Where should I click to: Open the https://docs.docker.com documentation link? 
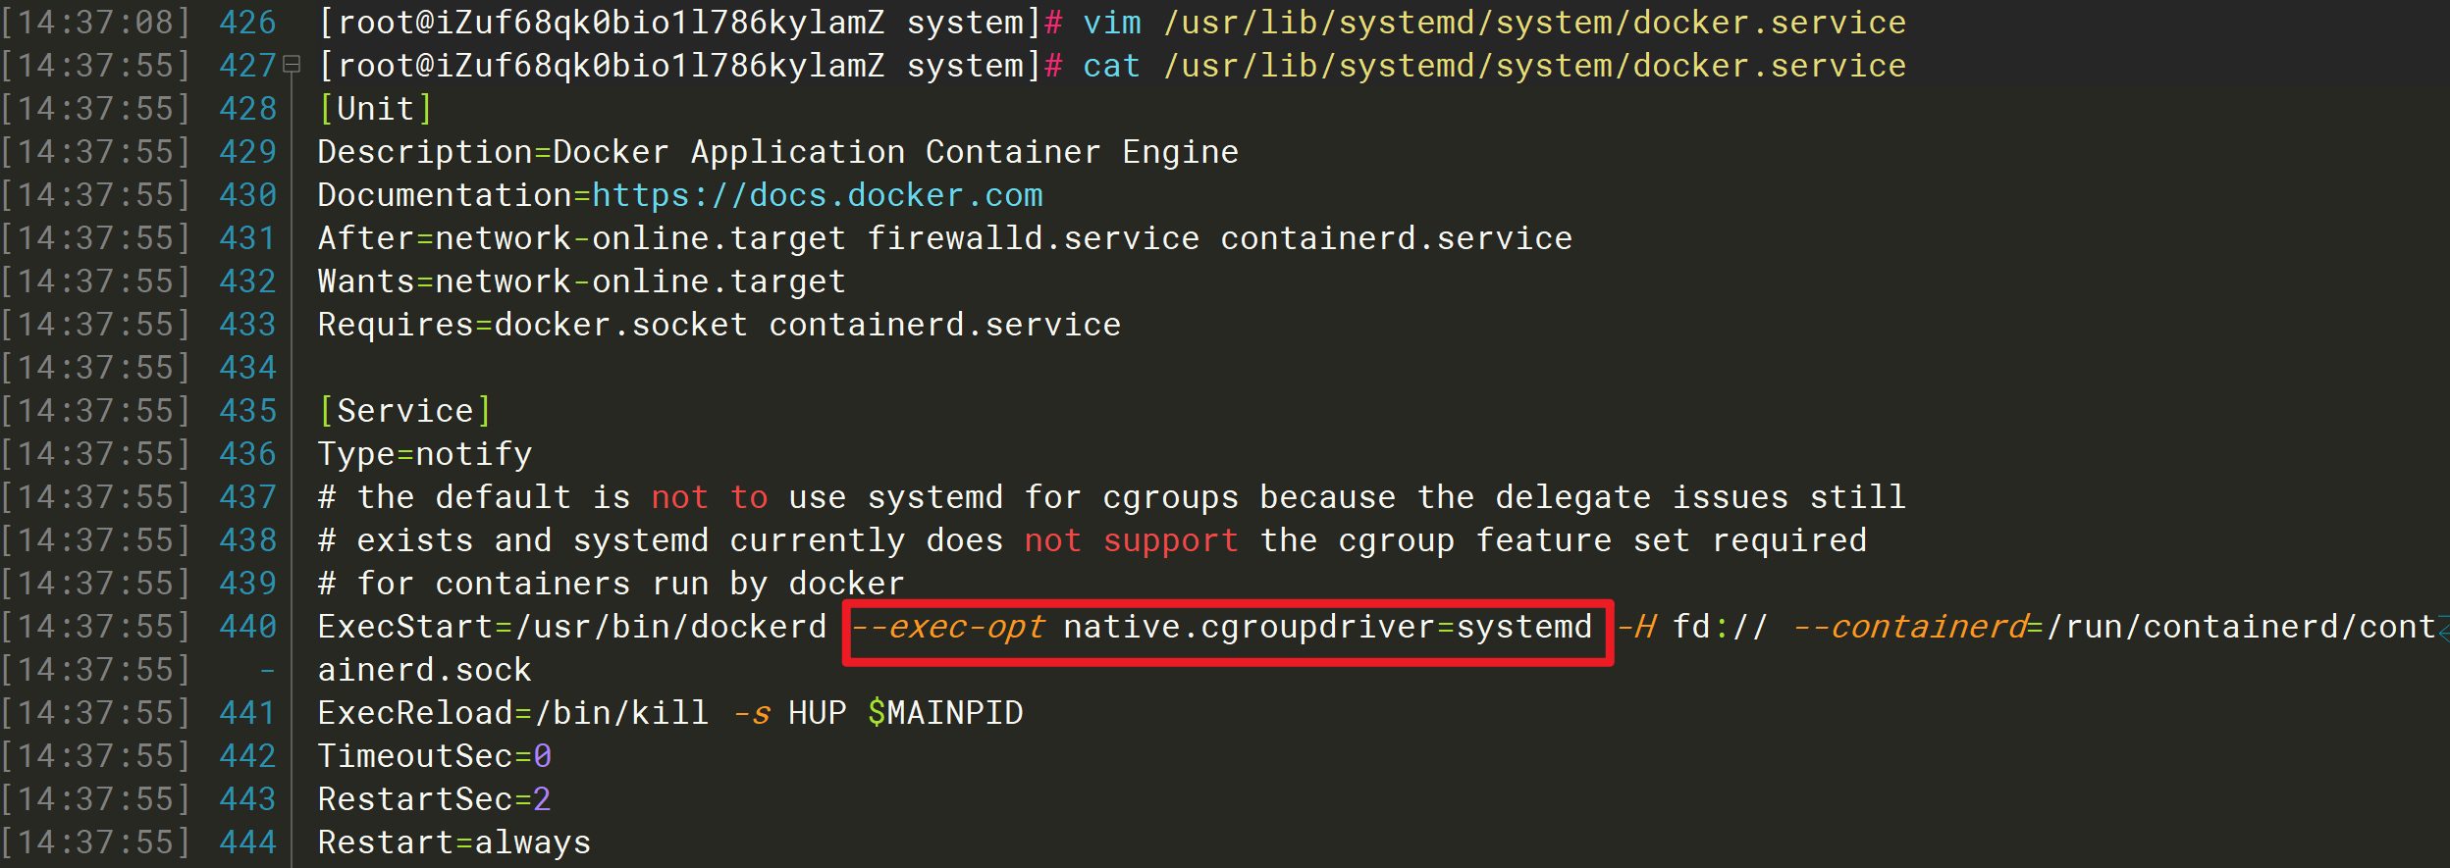tap(818, 195)
